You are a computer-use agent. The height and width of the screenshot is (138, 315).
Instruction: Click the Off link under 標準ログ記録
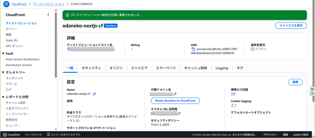233,94
